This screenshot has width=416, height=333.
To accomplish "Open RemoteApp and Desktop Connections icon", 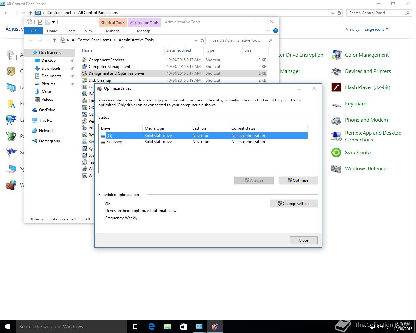I will coord(336,136).
